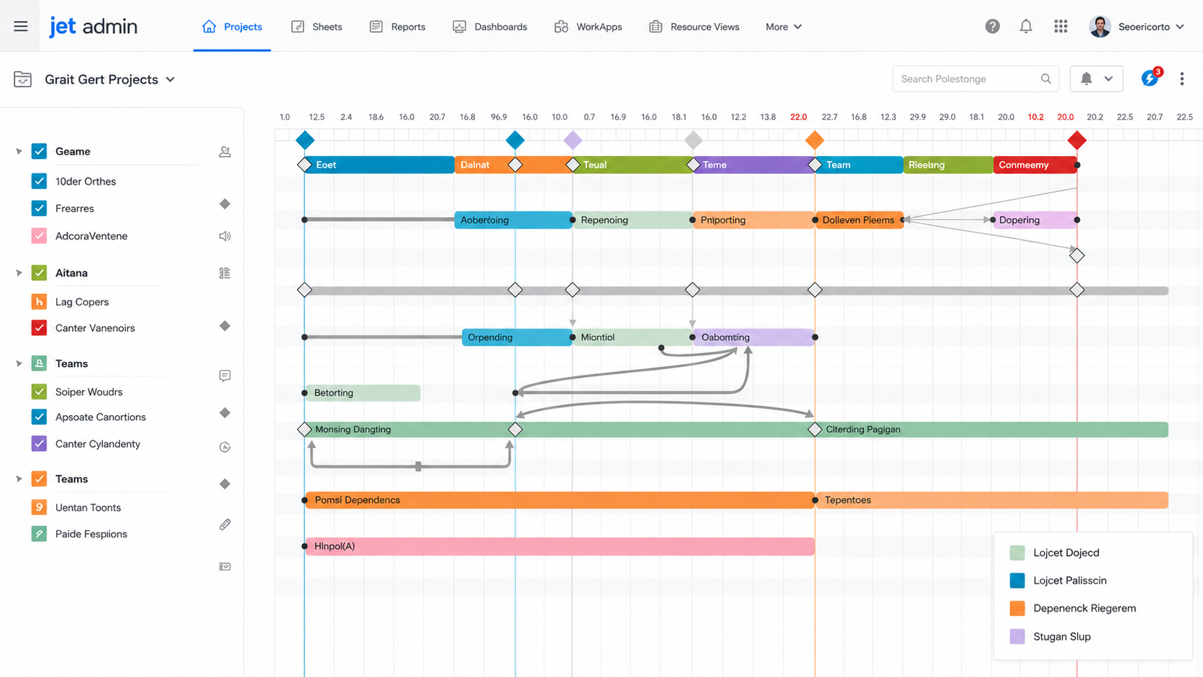Toggle the pink AdcoraVentene checkbox
The image size is (1203, 677).
tap(40, 236)
